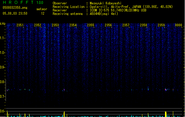Viewport: 185px width, 117px height.
Task: Click the meteor echo just after 2353
Action: point(64,90)
